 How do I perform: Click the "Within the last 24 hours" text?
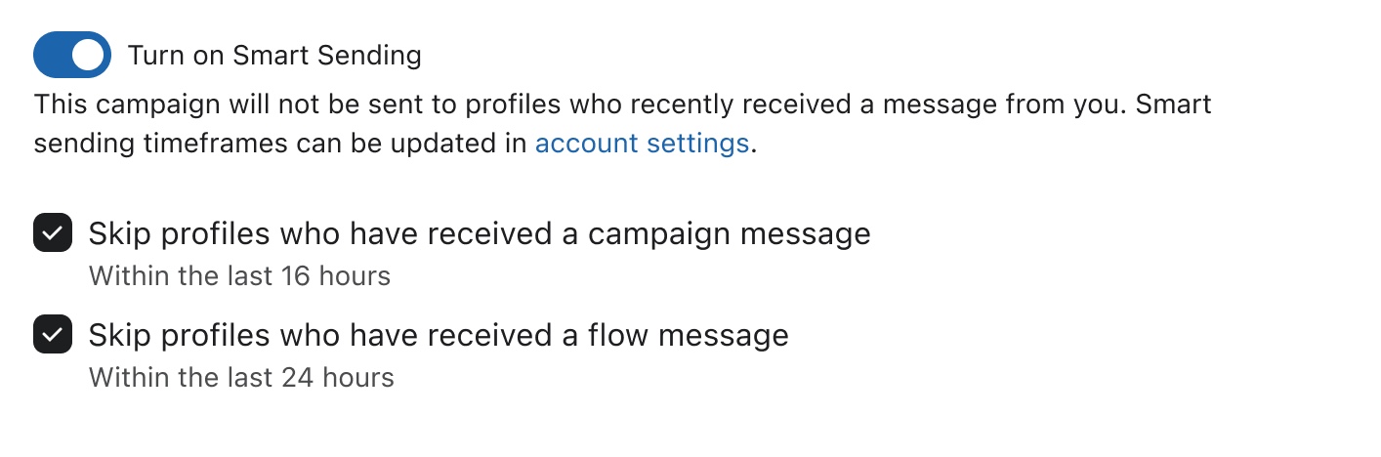241,377
